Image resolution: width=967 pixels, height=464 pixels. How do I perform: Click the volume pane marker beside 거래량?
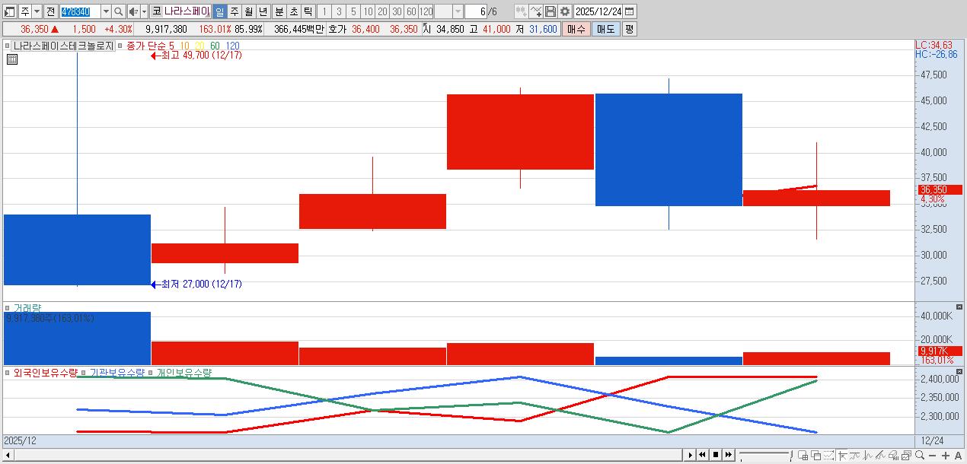pyautogui.click(x=8, y=308)
